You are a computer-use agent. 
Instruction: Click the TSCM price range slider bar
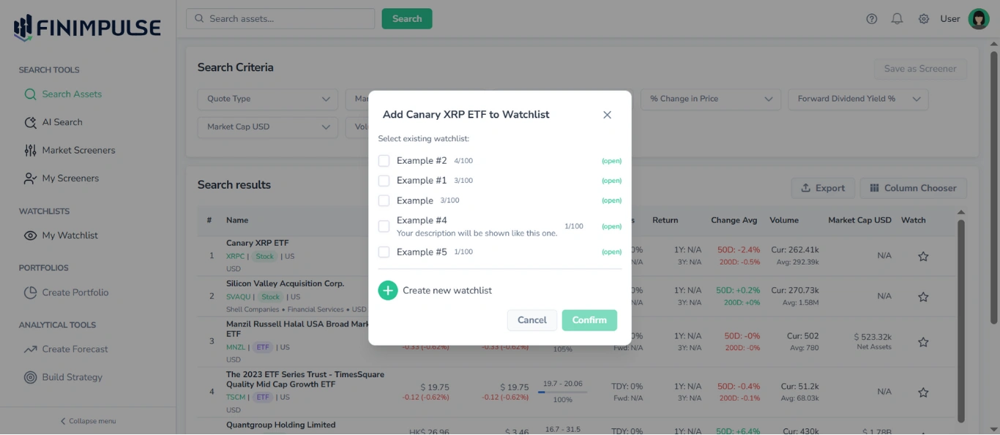[x=562, y=391]
